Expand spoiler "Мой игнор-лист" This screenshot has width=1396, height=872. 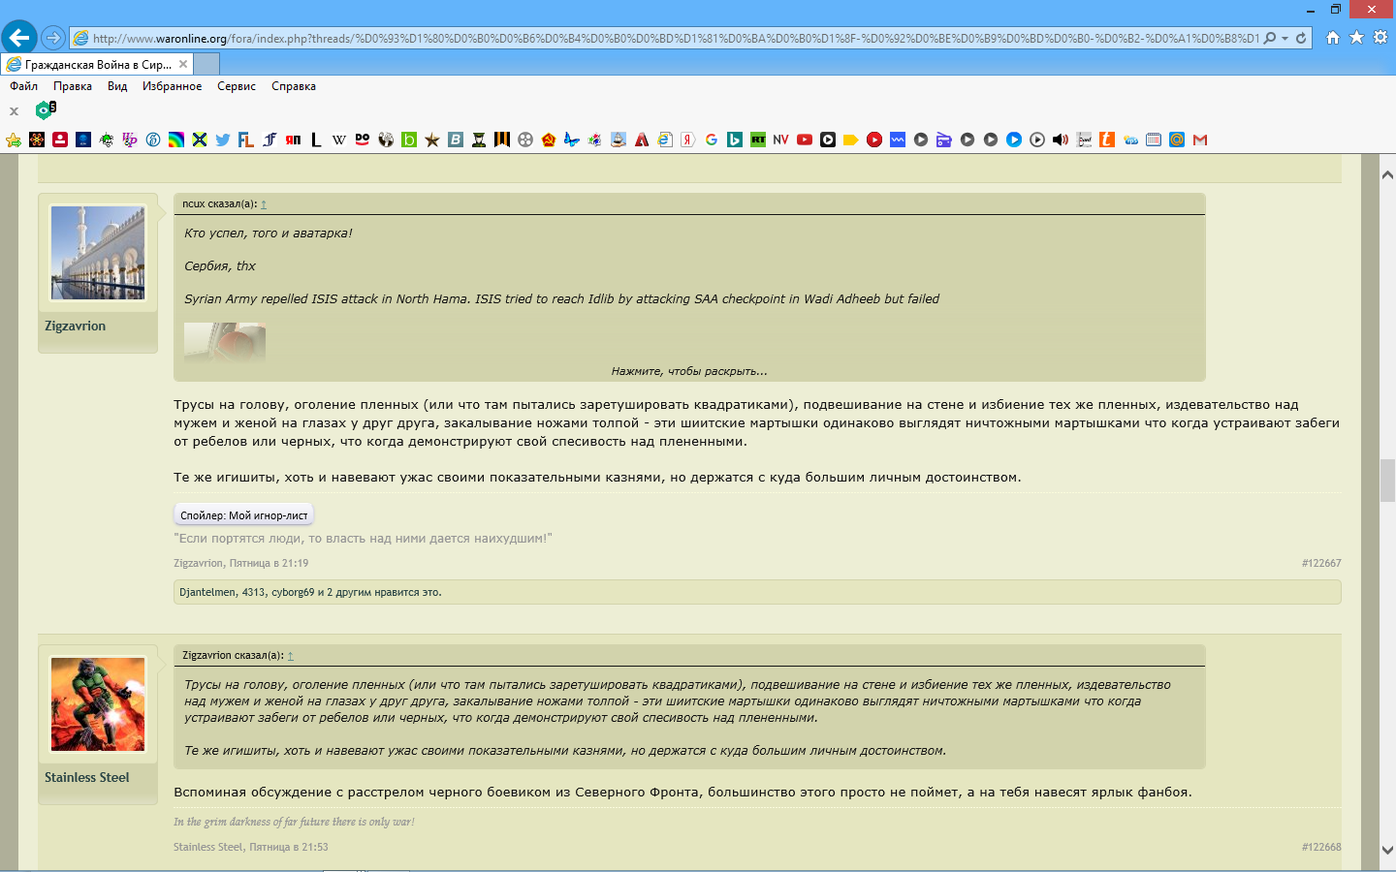(x=244, y=515)
